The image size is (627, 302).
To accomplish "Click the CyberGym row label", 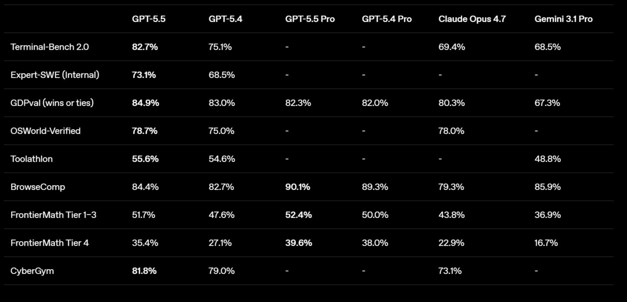I will 32,271.
